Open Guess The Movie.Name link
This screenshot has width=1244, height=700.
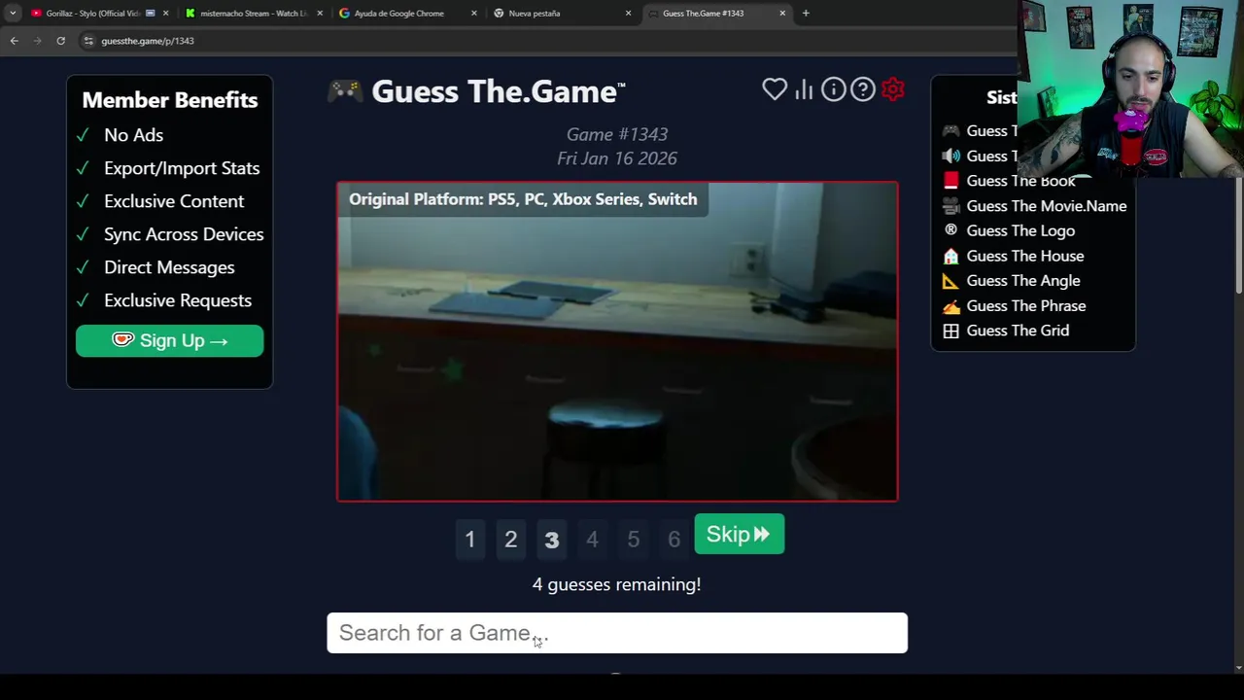(x=1047, y=206)
